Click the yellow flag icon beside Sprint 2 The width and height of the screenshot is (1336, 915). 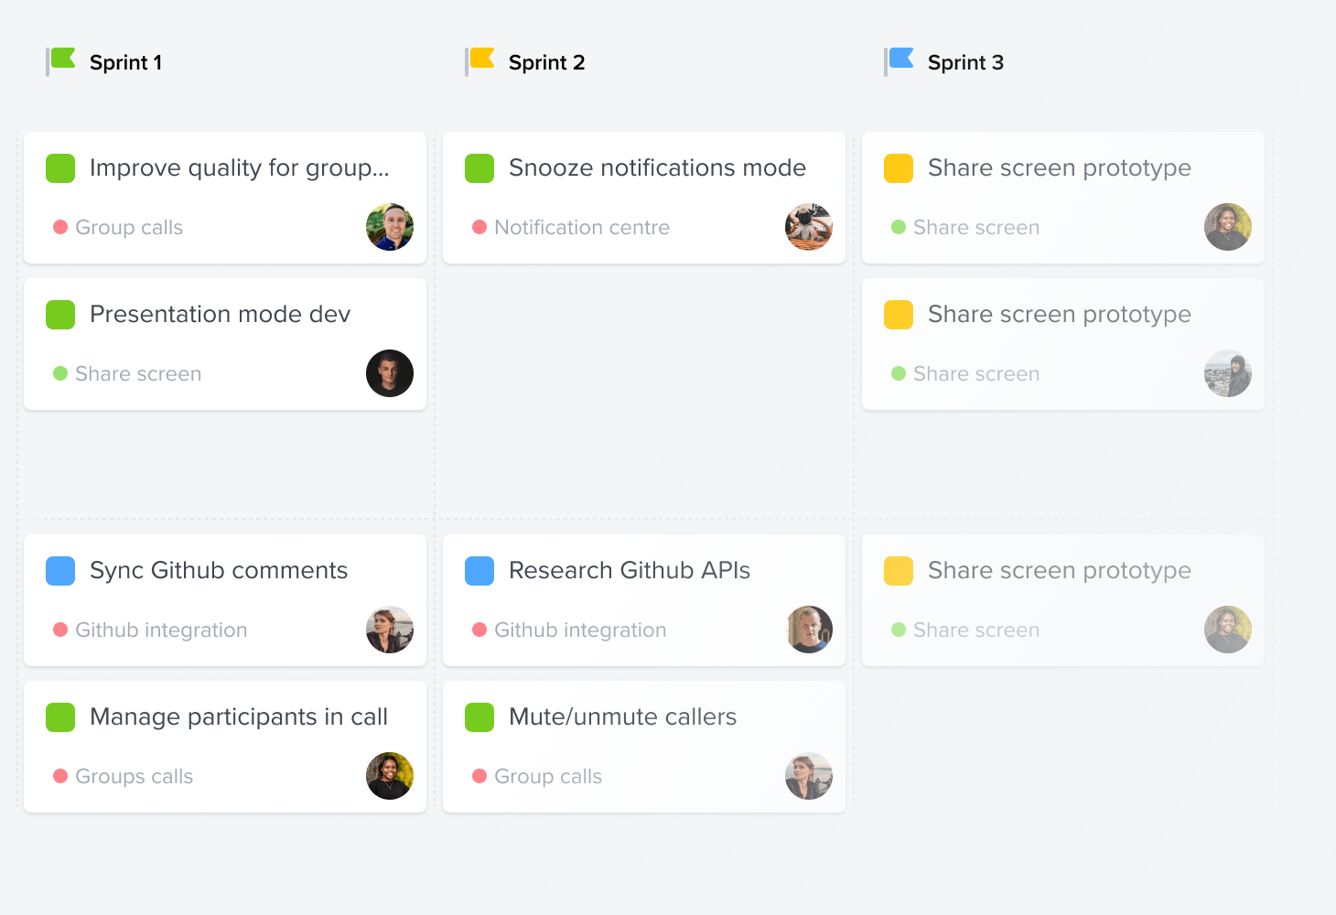480,58
